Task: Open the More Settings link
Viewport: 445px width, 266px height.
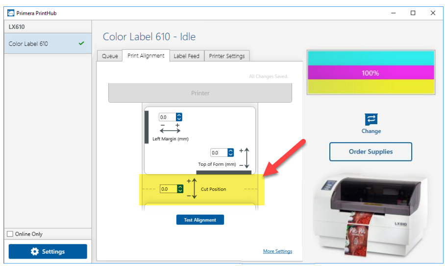Action: (x=277, y=251)
